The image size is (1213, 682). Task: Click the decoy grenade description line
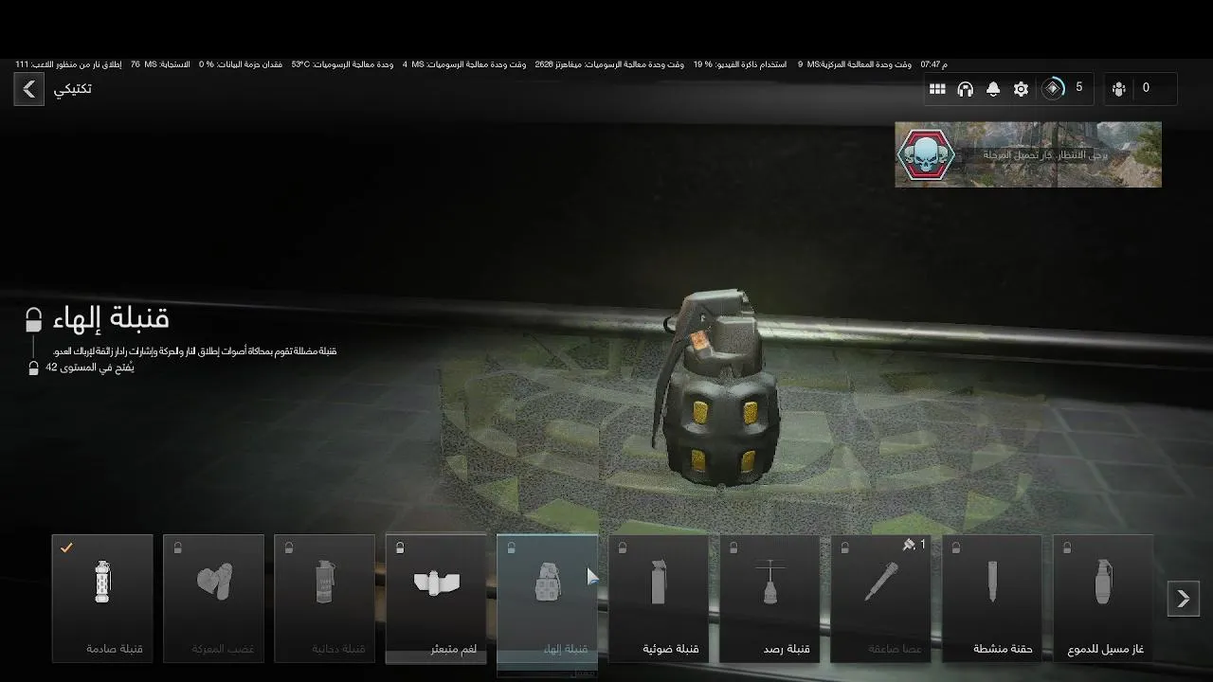[194, 351]
